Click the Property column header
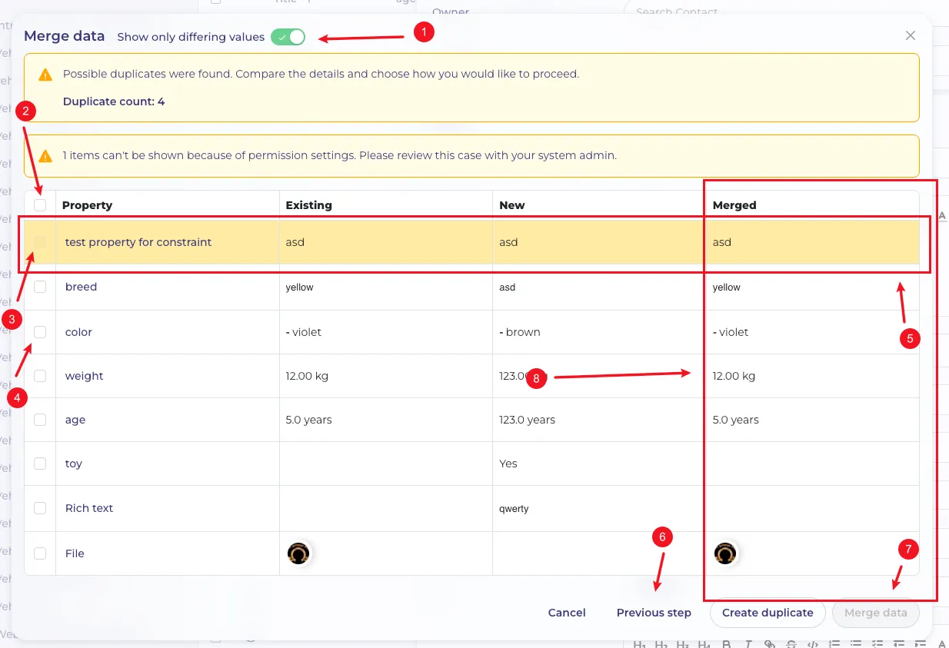This screenshot has width=949, height=648. click(87, 205)
